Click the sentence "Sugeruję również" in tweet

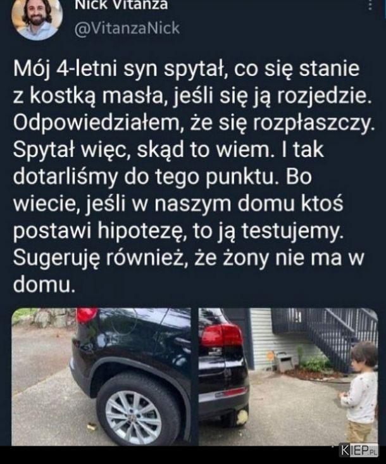[97, 258]
